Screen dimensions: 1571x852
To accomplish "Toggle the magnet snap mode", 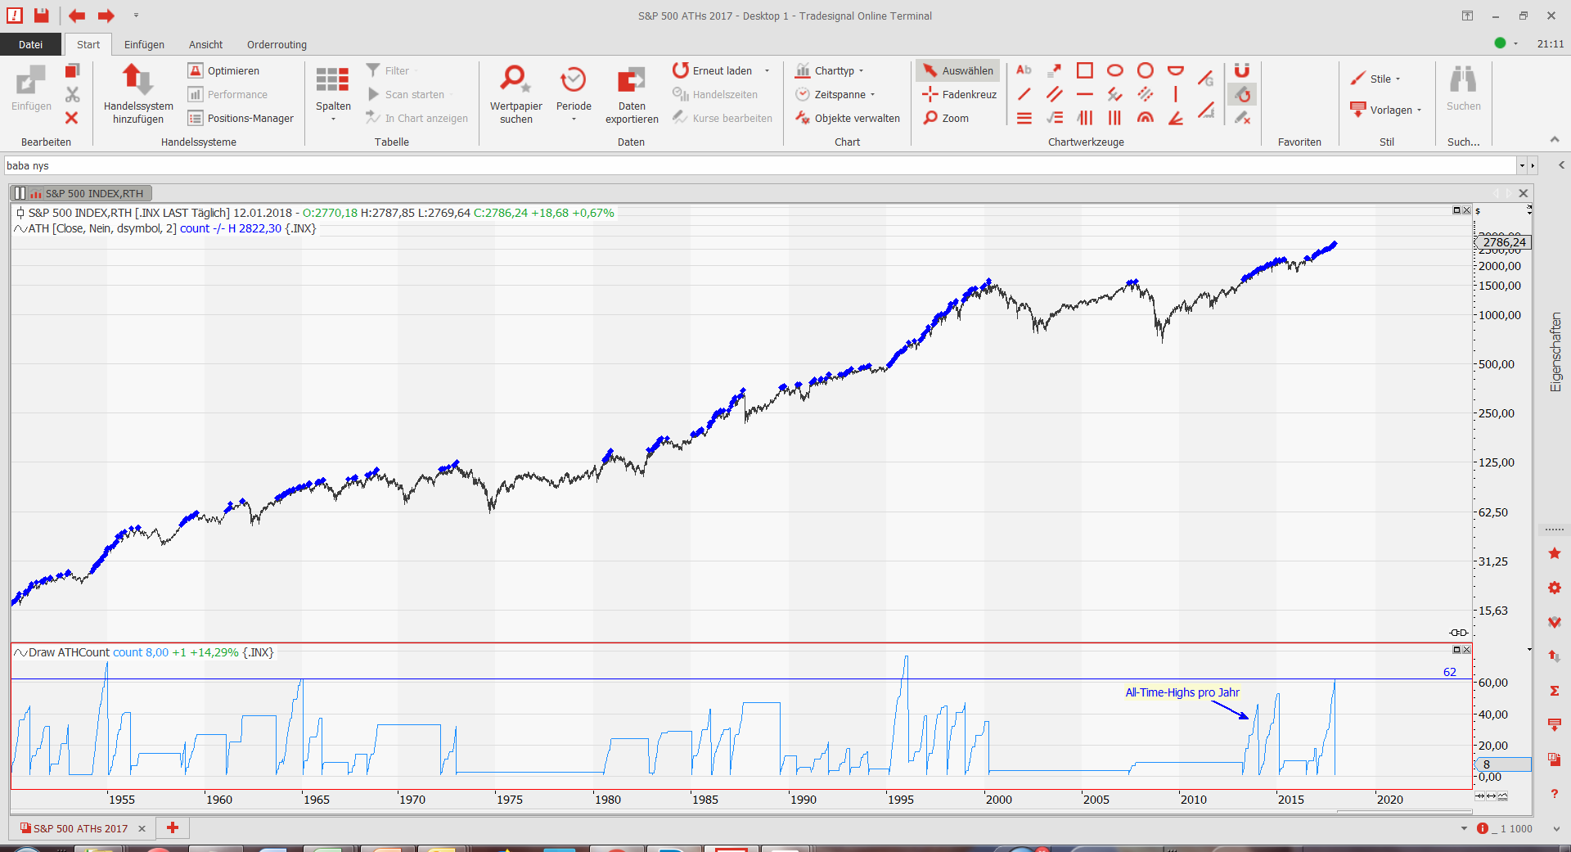I will [1242, 70].
